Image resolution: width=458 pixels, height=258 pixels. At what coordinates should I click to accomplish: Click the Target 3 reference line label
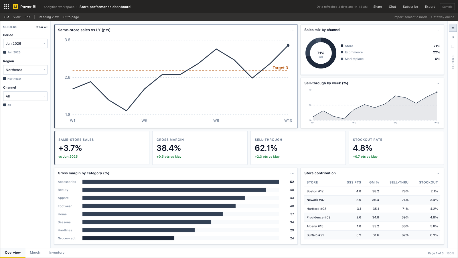coord(280,68)
